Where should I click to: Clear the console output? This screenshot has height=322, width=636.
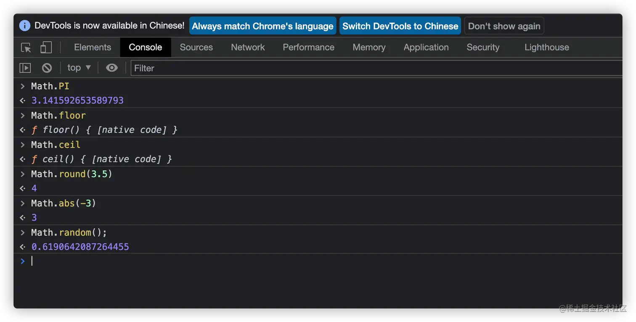coord(47,68)
